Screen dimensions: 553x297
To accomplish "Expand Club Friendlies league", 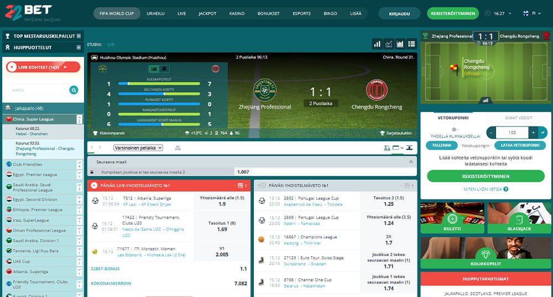I will 79,165.
